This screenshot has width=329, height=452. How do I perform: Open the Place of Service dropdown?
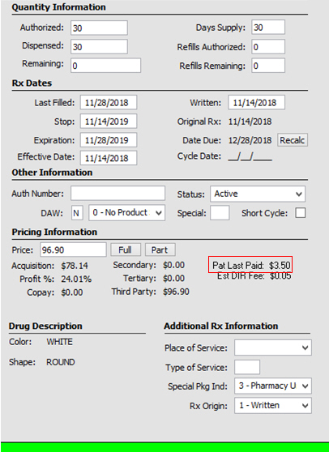273,348
